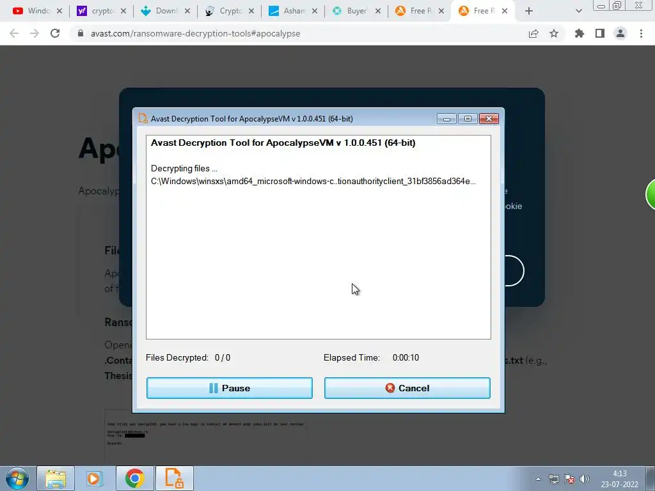Click the Elapsed Time value 0:00:10
This screenshot has height=491, width=655.
[x=406, y=358]
